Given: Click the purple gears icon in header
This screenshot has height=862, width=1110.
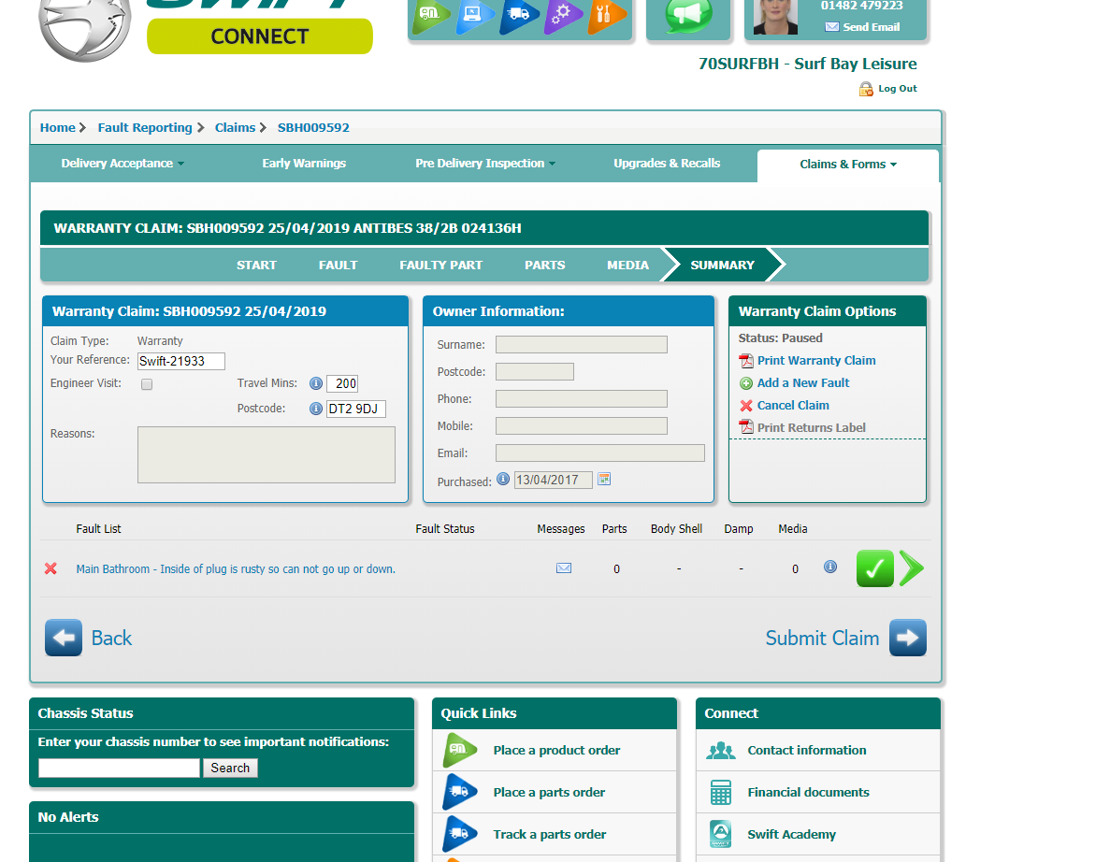Looking at the screenshot, I should [563, 14].
